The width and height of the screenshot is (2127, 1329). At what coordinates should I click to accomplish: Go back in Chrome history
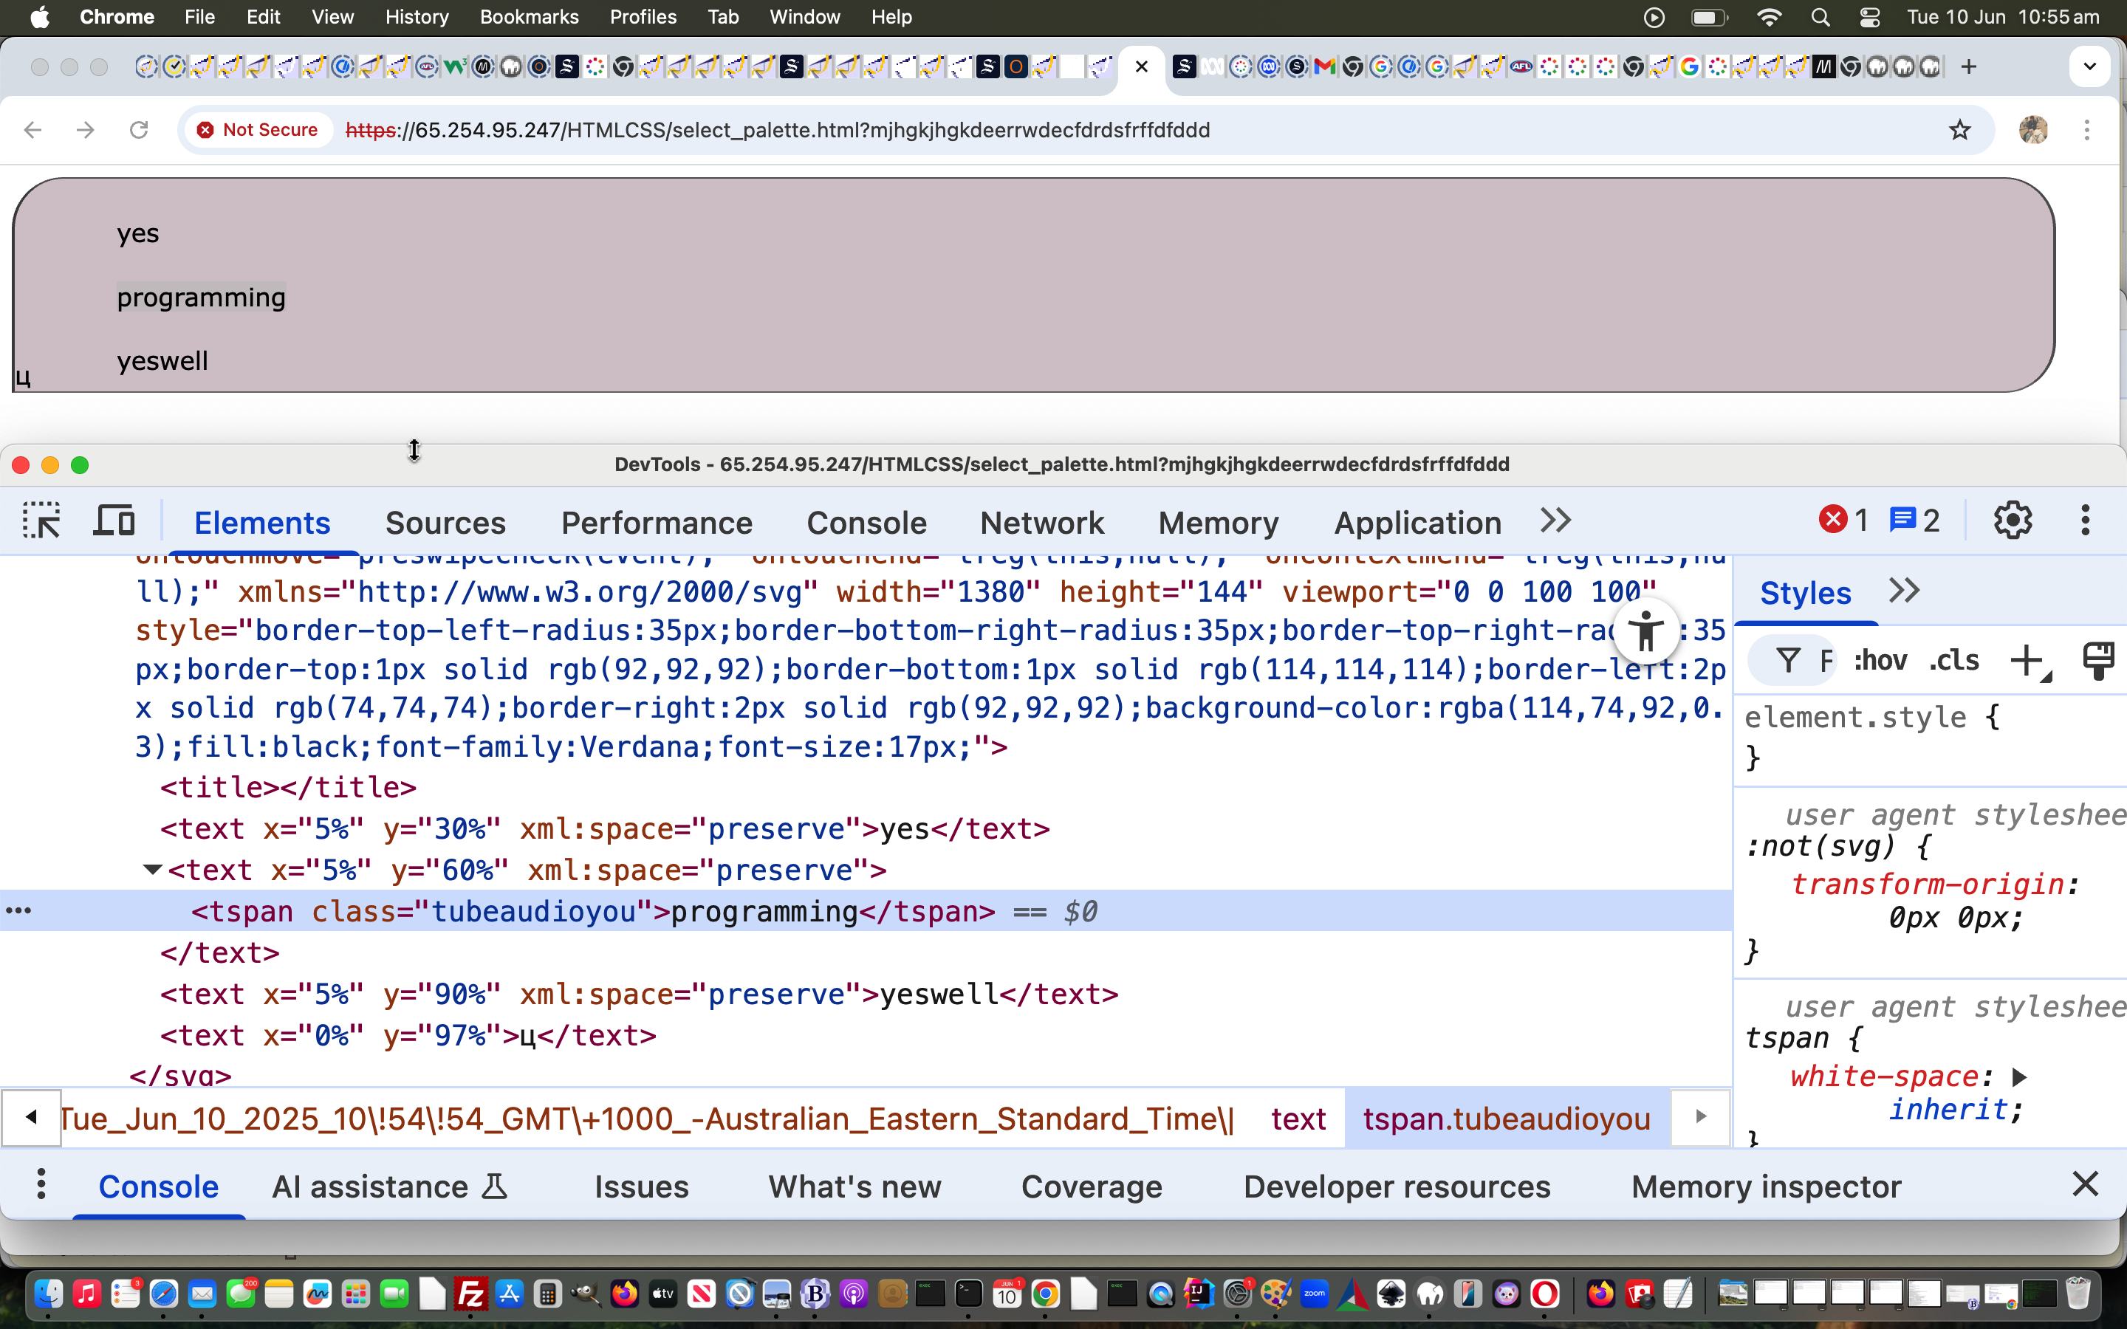point(32,130)
